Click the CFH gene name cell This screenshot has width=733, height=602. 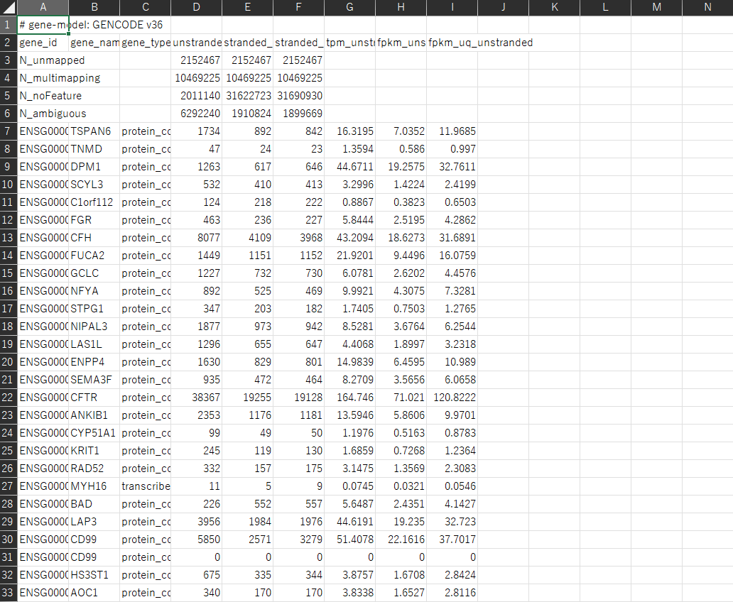coord(94,238)
